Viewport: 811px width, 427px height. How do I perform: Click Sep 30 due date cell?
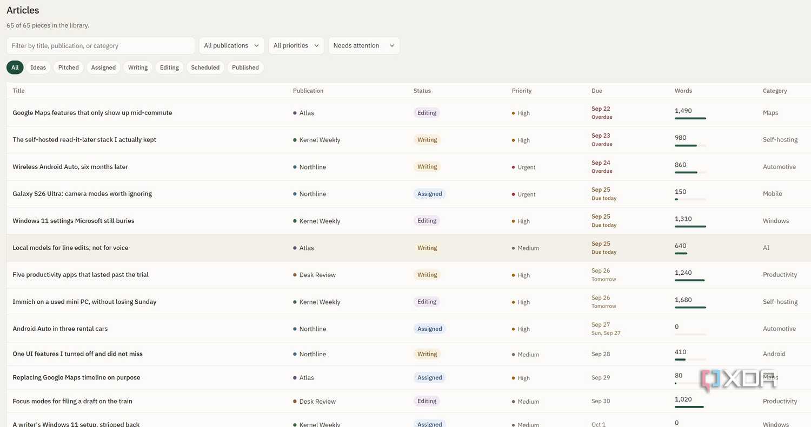pyautogui.click(x=601, y=401)
